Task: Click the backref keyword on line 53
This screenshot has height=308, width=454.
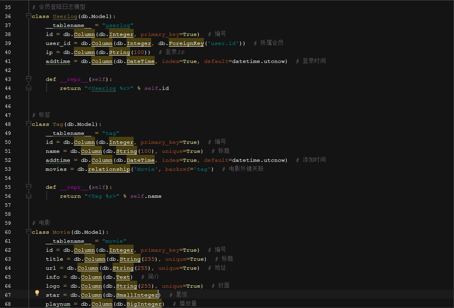Action: [x=177, y=169]
